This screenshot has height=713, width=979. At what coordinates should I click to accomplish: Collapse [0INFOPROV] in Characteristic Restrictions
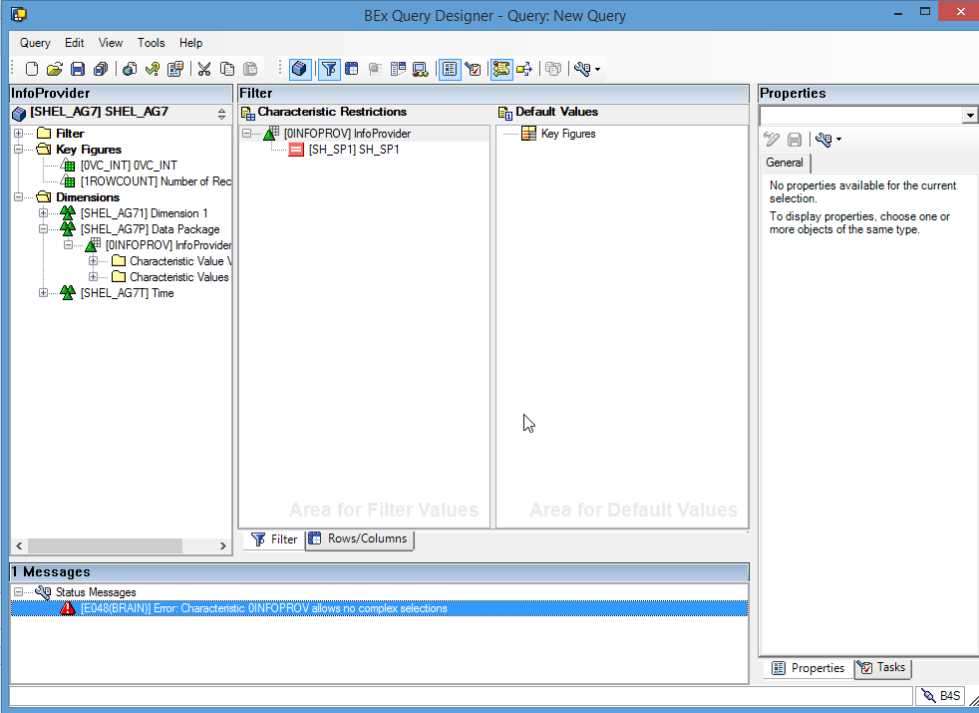(x=247, y=134)
